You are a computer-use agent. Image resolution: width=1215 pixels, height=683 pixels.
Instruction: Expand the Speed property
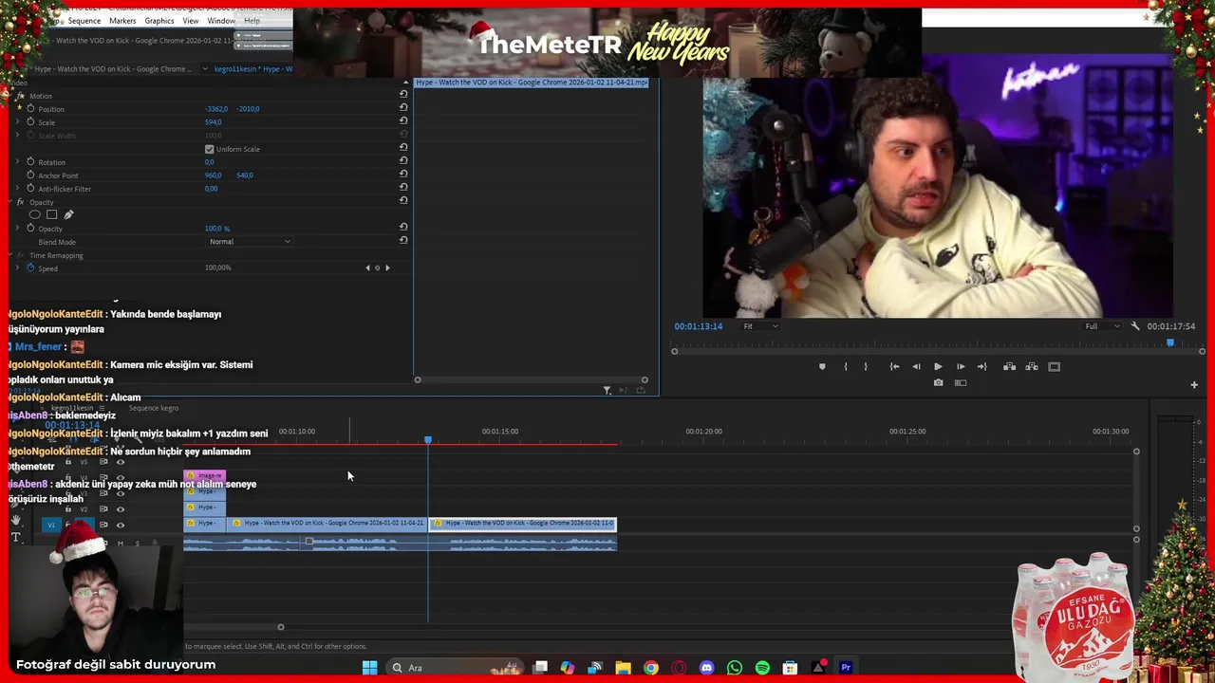tap(17, 268)
